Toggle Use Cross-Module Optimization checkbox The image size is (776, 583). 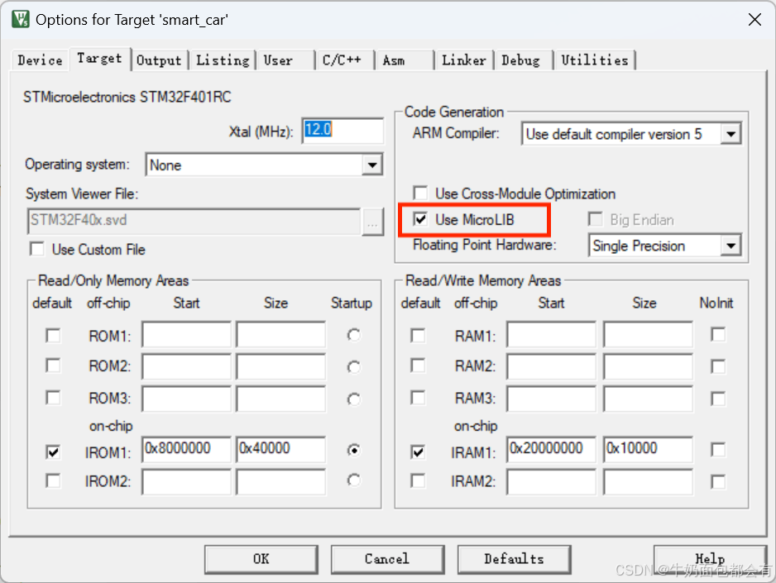click(x=420, y=193)
